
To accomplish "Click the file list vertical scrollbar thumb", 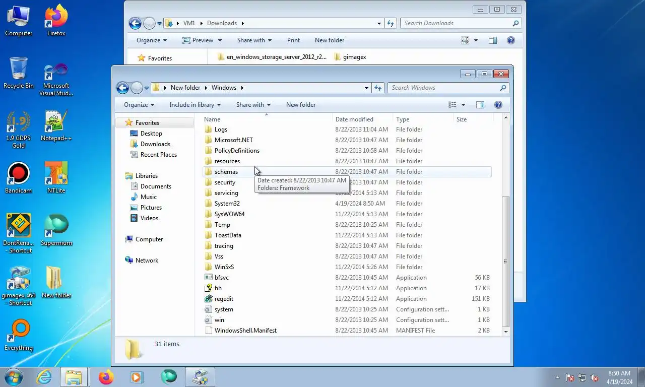I will click(506, 261).
